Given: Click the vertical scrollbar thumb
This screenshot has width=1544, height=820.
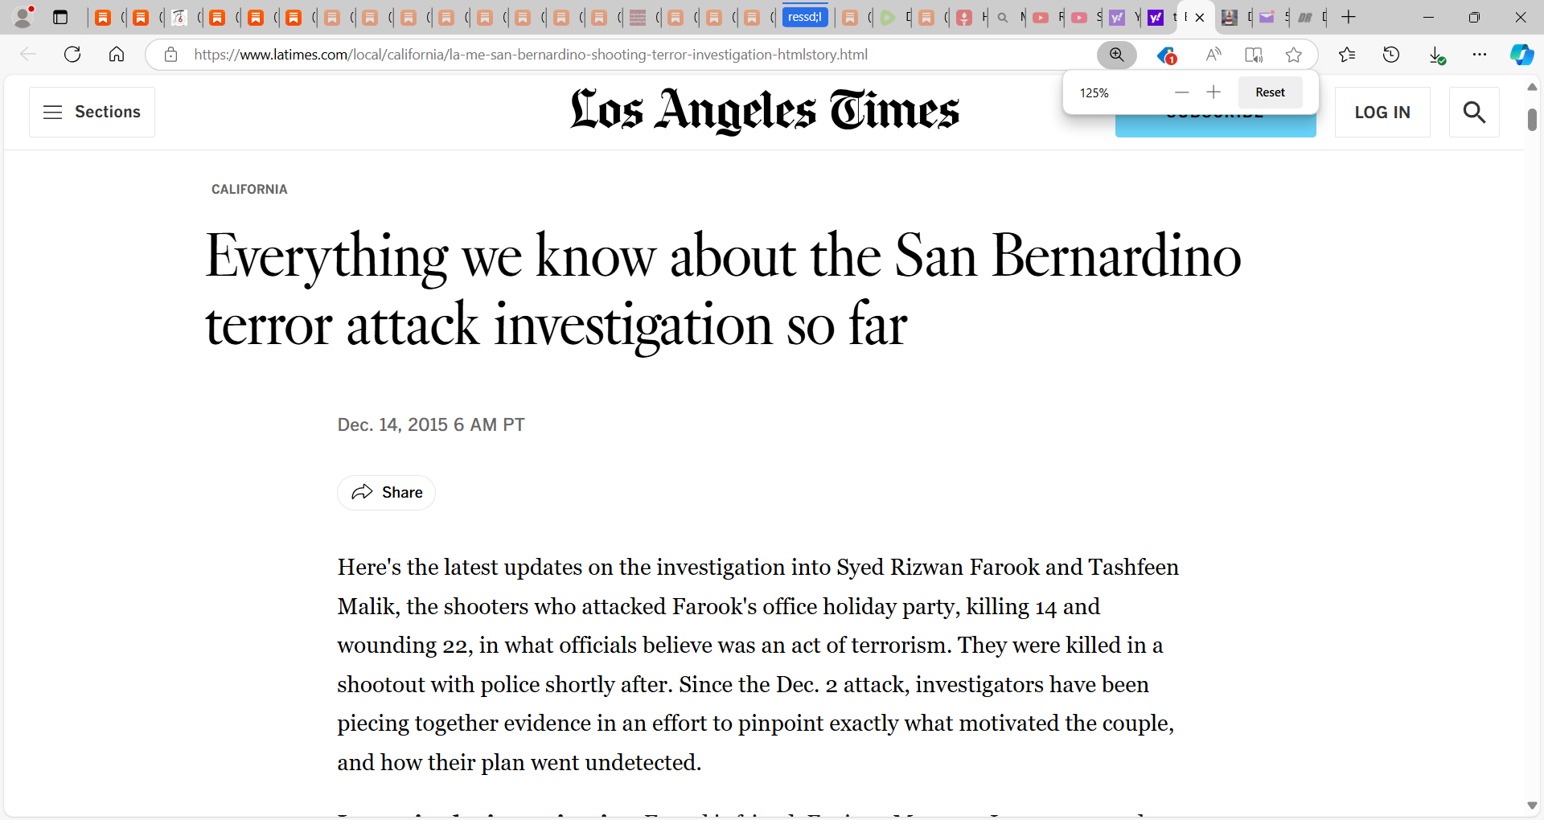Looking at the screenshot, I should (1533, 119).
